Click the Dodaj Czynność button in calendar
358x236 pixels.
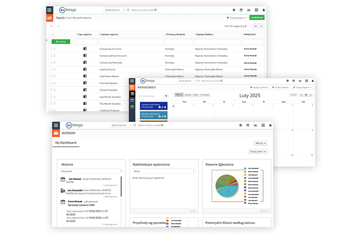click(259, 87)
